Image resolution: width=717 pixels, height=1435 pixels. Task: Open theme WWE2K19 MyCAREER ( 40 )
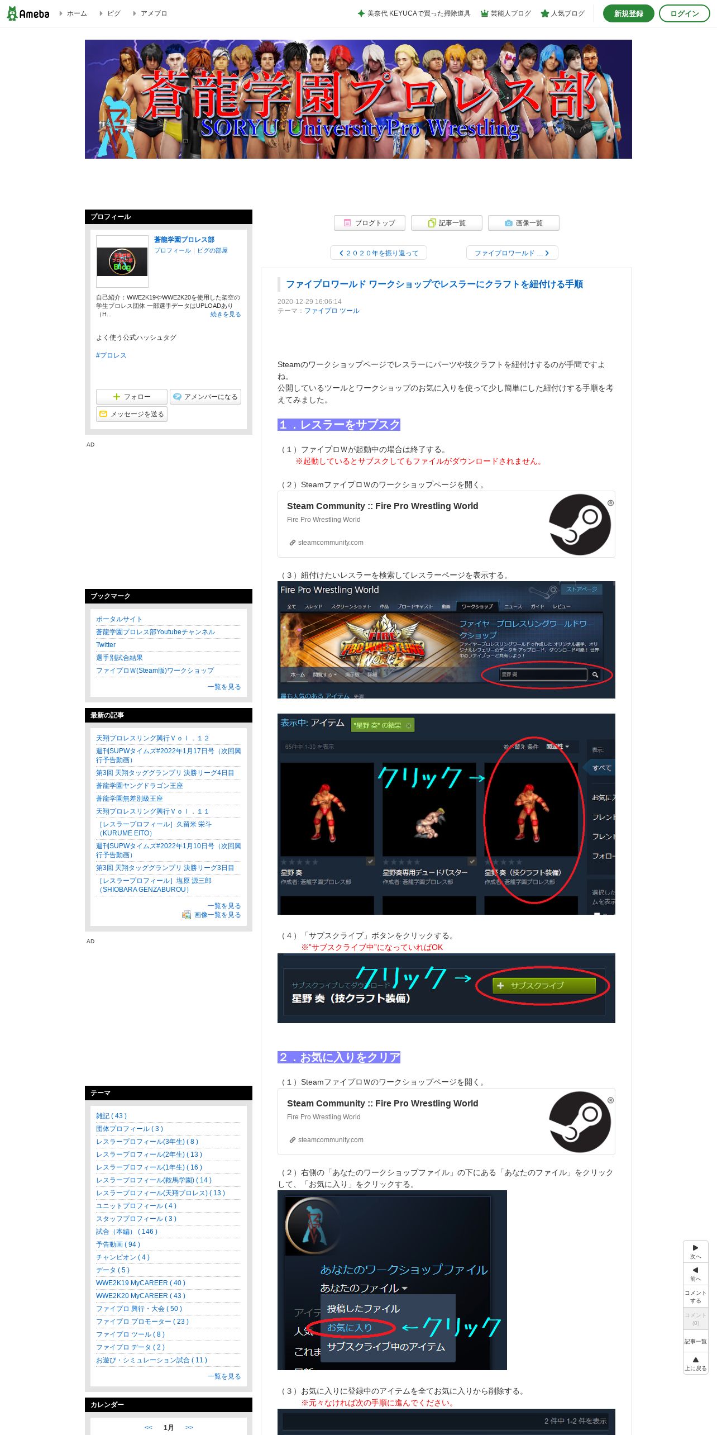(141, 1283)
